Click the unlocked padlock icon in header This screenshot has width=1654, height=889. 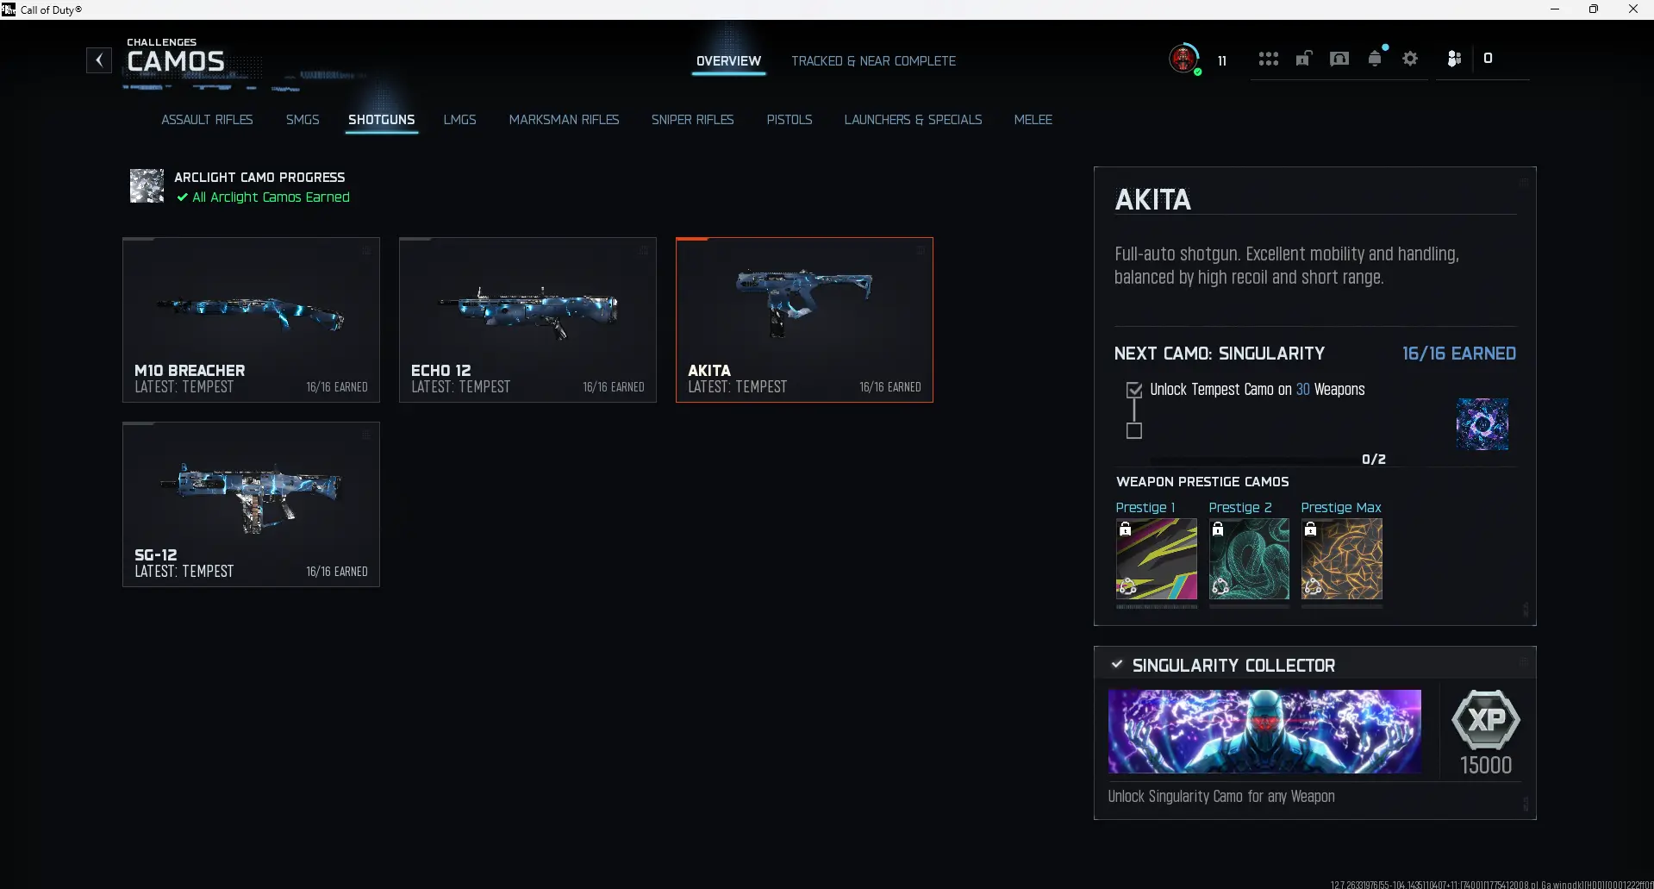1303,59
